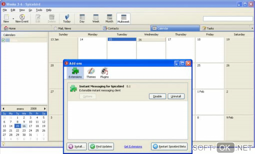Disable the Instant Messaging extension
Image resolution: width=255 pixels, height=154 pixels.
coord(157,96)
